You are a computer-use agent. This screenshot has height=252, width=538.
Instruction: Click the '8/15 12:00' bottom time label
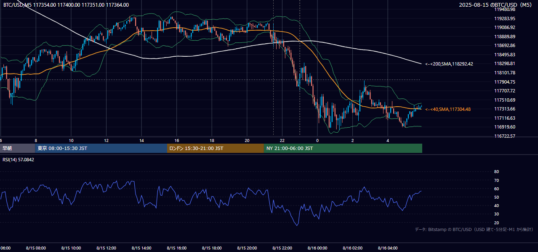point(107,248)
